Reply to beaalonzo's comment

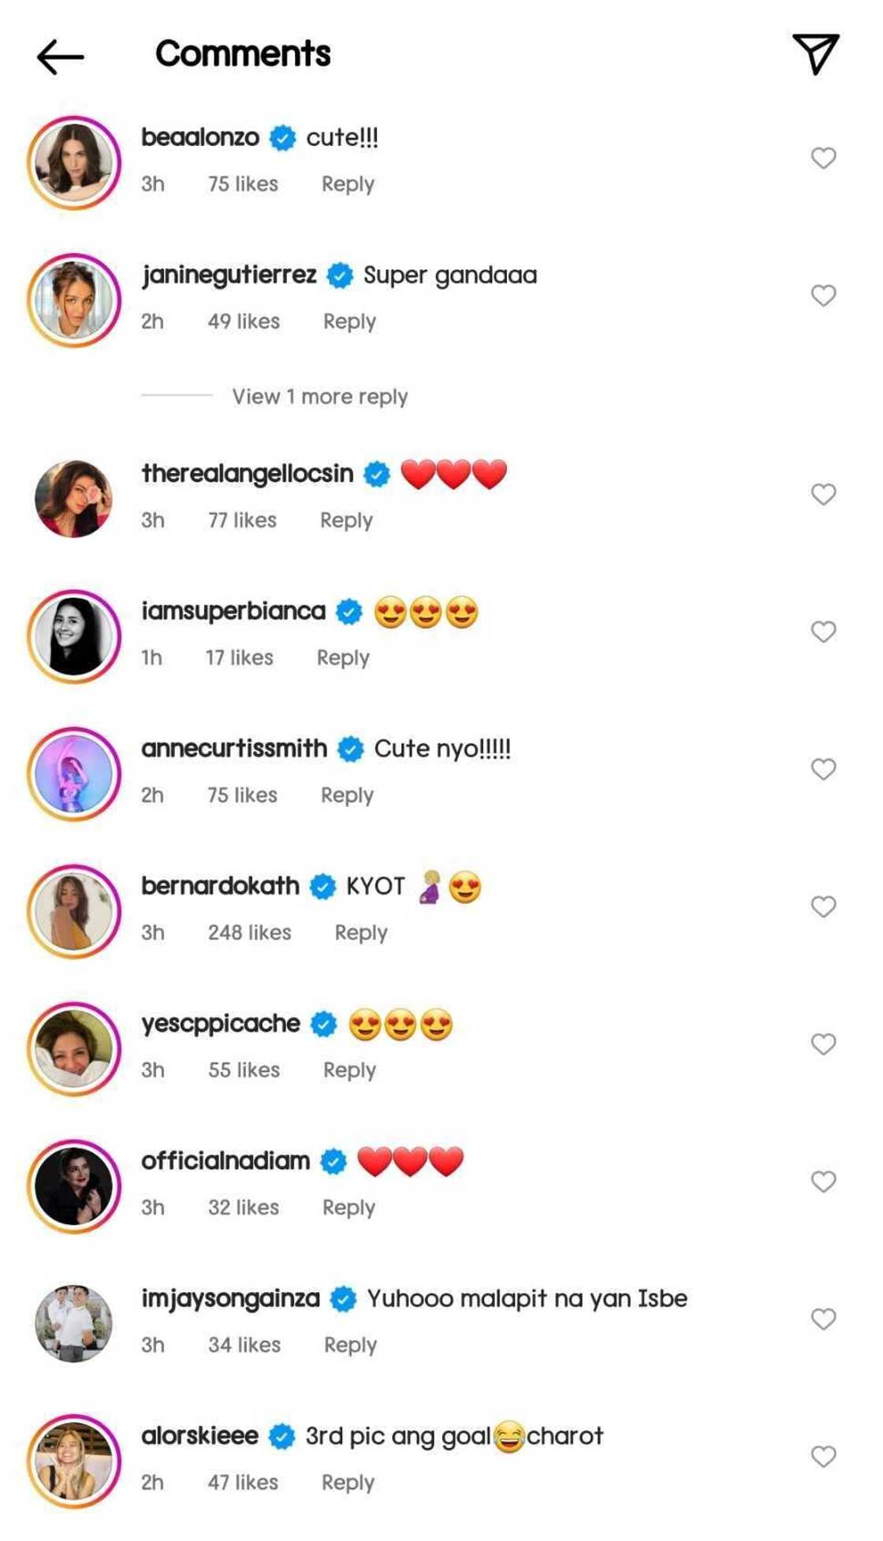click(348, 184)
